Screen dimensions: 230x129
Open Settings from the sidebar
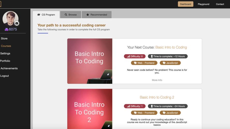click(x=5, y=53)
